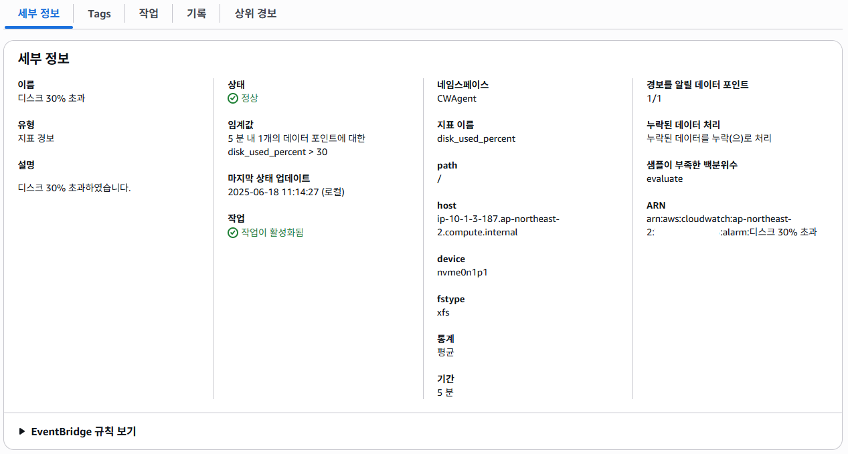Click the 작업이 활성화됨 status text

(x=272, y=233)
